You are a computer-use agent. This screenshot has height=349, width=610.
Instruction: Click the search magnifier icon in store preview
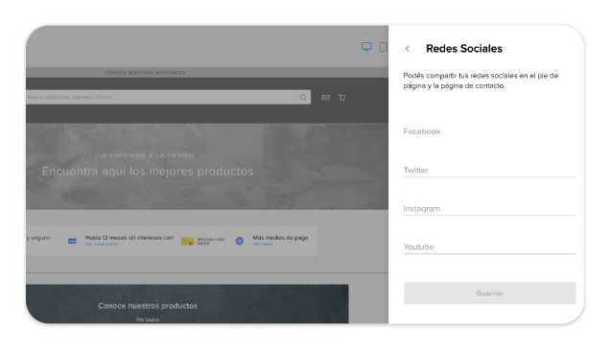303,97
